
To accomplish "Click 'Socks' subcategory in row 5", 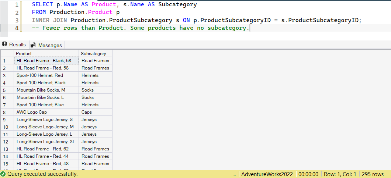I will pos(96,90).
